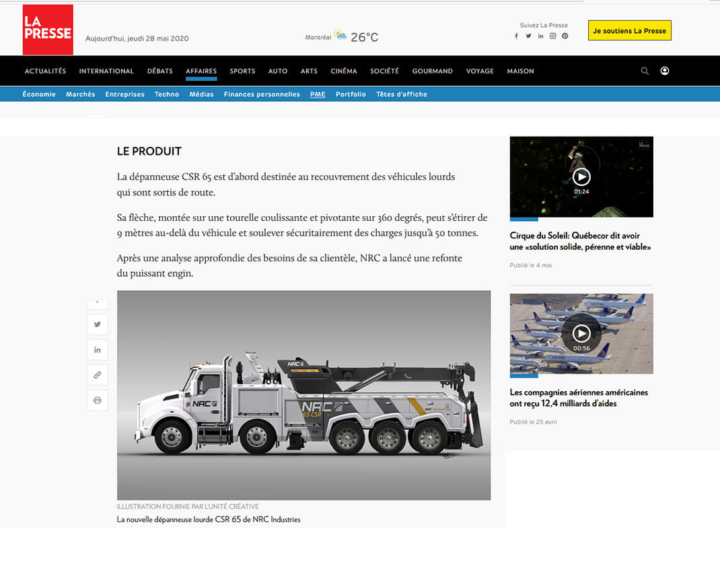Select the Affaires menu item
Viewport: 720px width, 565px height.
[201, 71]
